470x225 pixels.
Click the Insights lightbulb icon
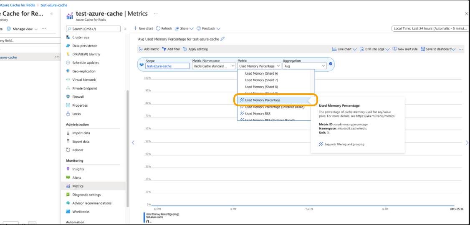coord(68,169)
